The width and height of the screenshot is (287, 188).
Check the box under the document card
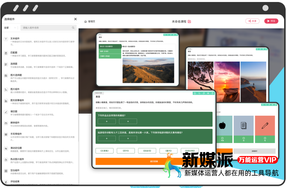[x=244, y=138]
